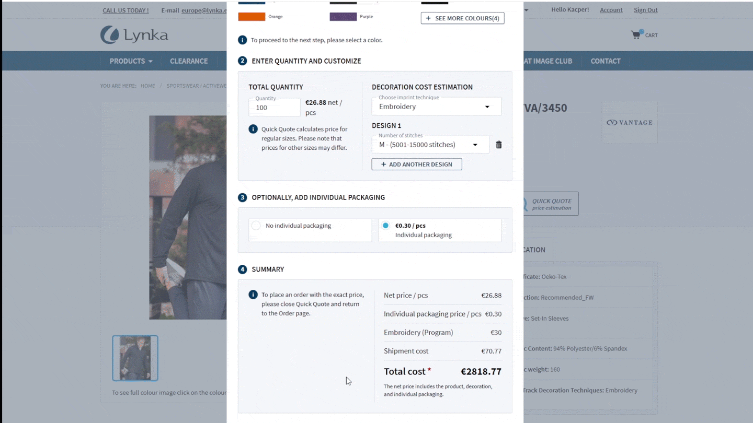Viewport: 753px width, 423px height.
Task: Click the Quantity input field
Action: 275,108
